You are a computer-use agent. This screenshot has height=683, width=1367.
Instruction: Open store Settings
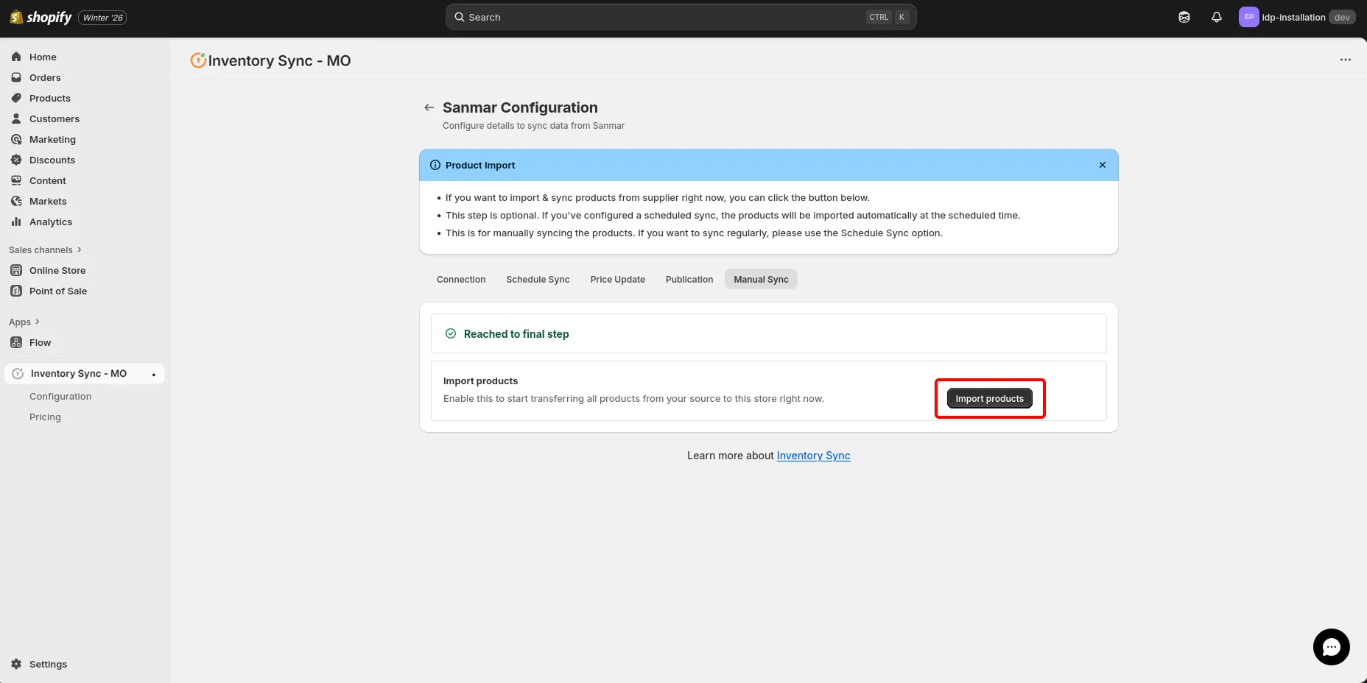coord(49,664)
